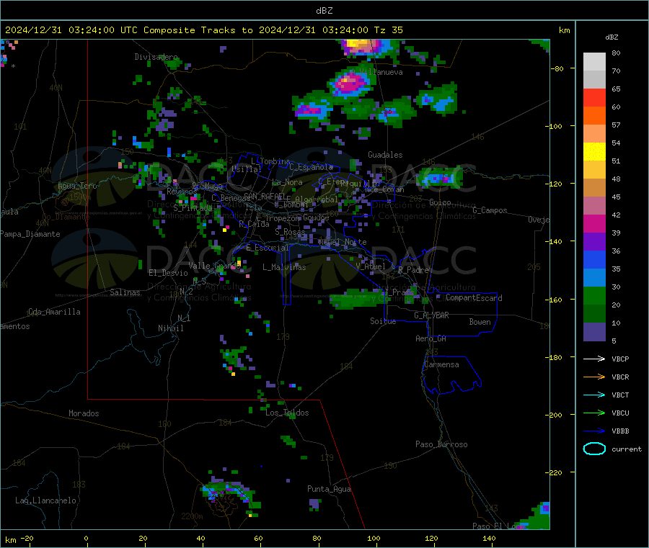Click the Guadales place label
649x548 pixels.
[x=385, y=155]
